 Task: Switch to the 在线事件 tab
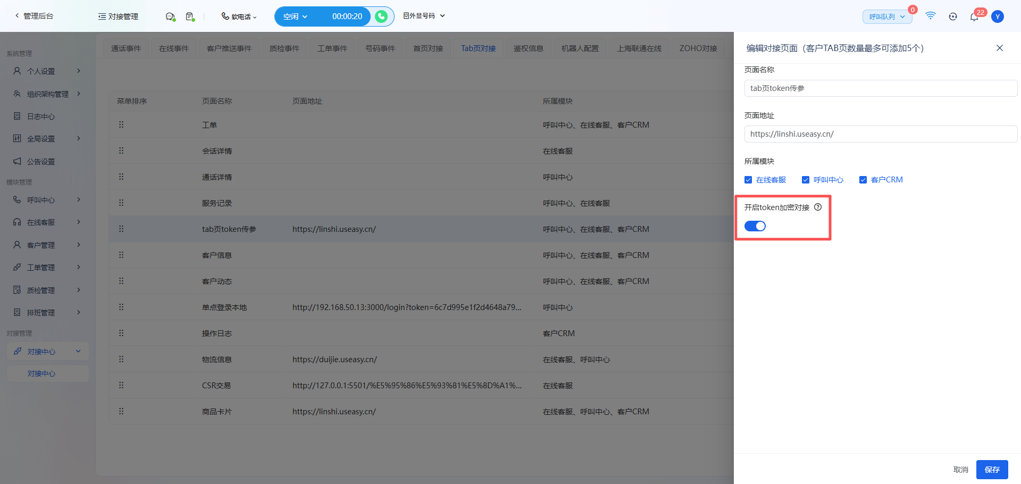click(174, 48)
